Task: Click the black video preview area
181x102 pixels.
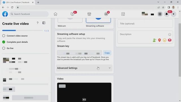Action: coord(84,92)
